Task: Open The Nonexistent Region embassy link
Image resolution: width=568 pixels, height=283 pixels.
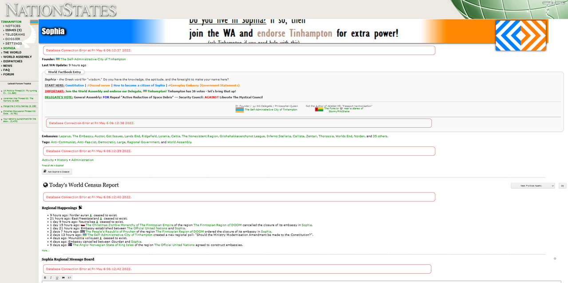Action: tap(200, 136)
